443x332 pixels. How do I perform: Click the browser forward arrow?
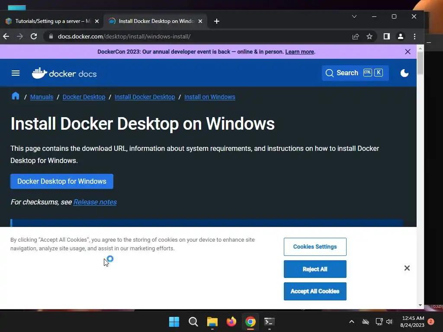point(20,36)
